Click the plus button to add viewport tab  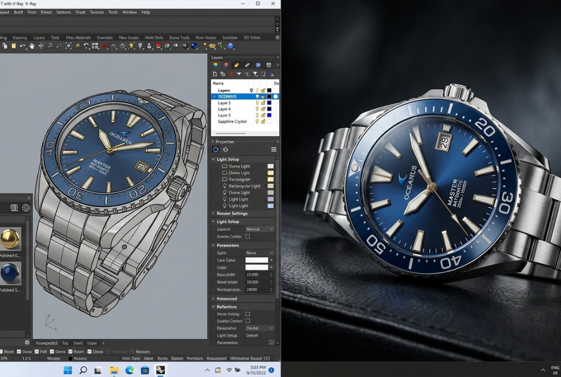104,343
